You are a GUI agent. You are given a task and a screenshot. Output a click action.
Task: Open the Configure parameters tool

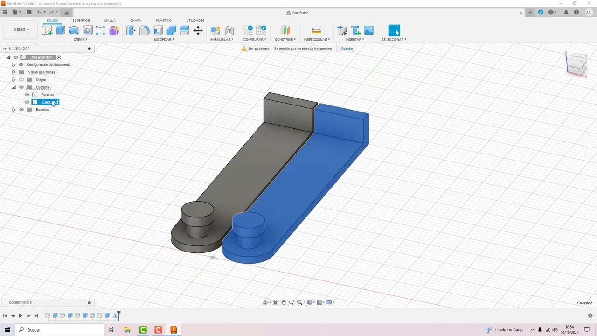click(x=248, y=31)
